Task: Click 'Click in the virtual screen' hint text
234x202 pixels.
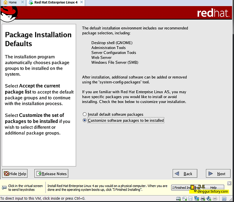Action: (x=25, y=188)
